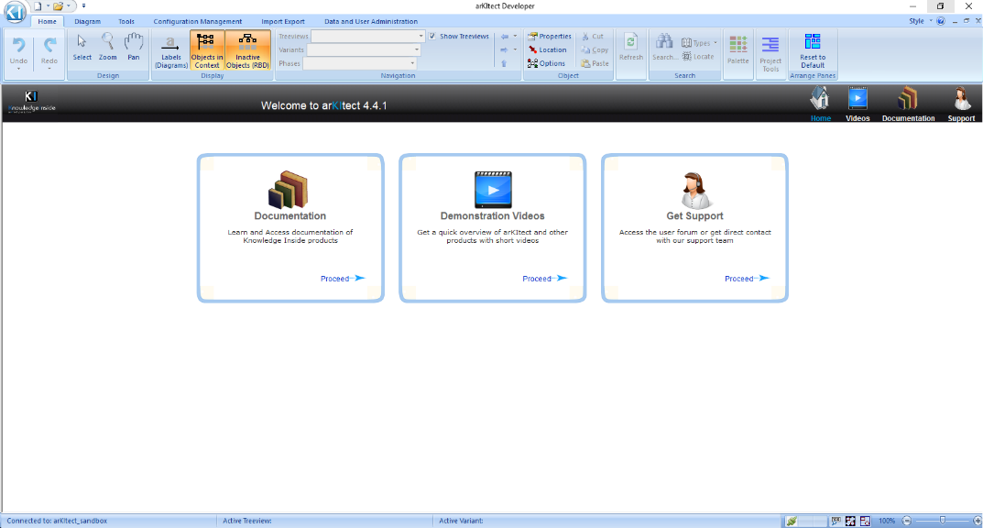Click the zoom slider in status bar
983x528 pixels.
tap(941, 521)
